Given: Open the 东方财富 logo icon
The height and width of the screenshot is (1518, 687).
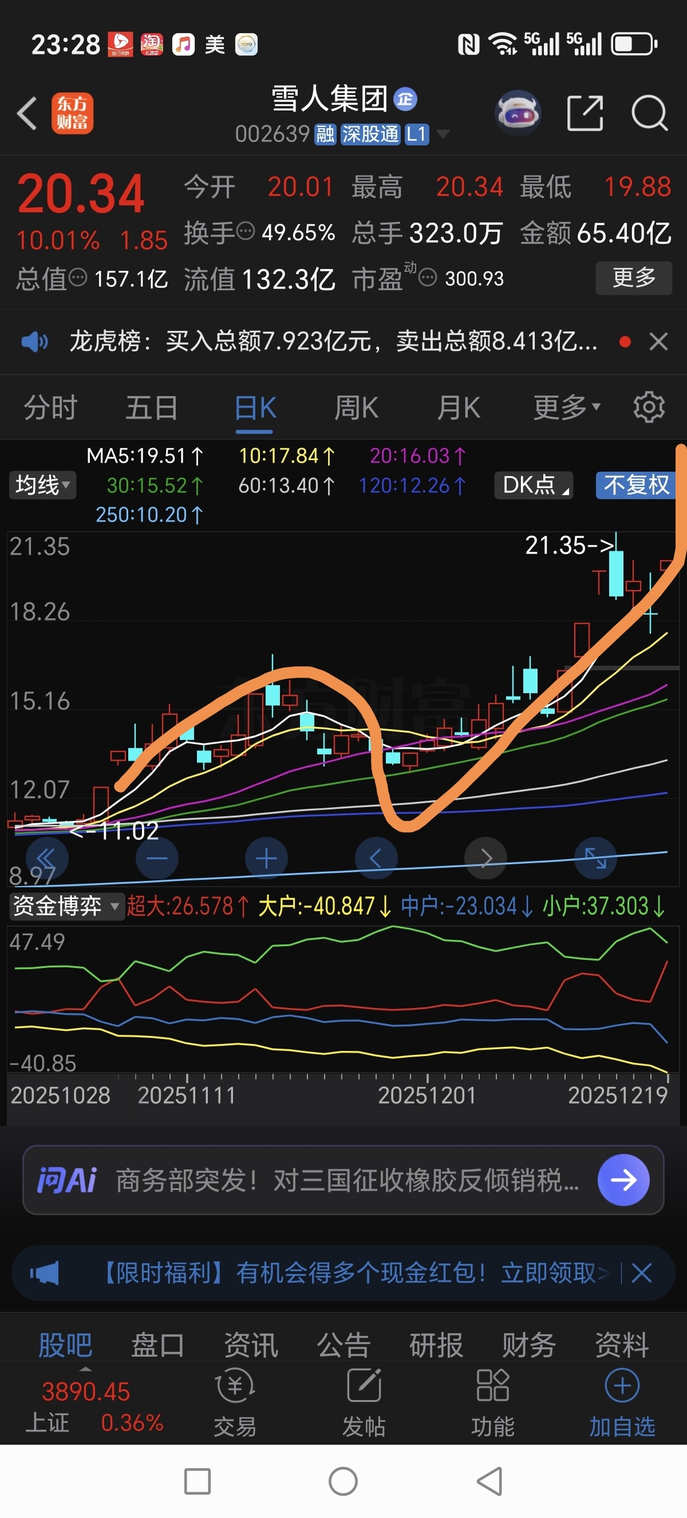Looking at the screenshot, I should (x=72, y=113).
